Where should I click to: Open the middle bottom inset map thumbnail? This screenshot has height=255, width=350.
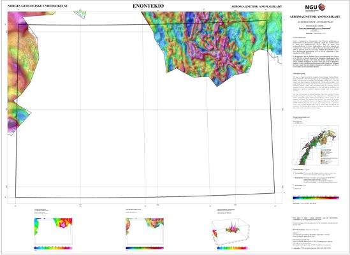click(x=145, y=231)
